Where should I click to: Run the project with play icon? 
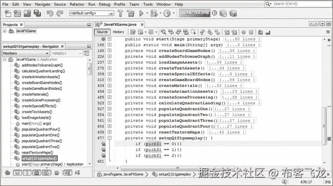point(141,14)
